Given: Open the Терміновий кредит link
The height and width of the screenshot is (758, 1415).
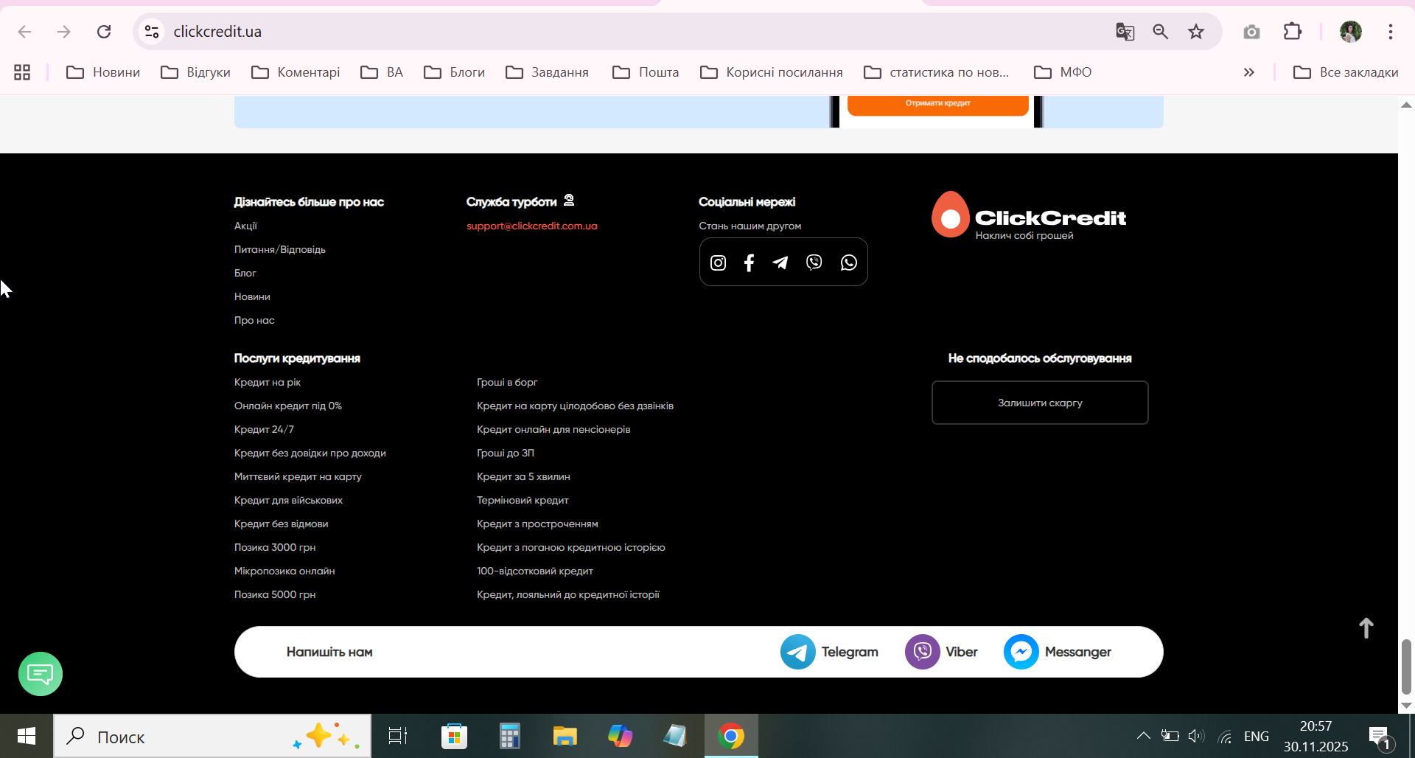Looking at the screenshot, I should click(523, 500).
